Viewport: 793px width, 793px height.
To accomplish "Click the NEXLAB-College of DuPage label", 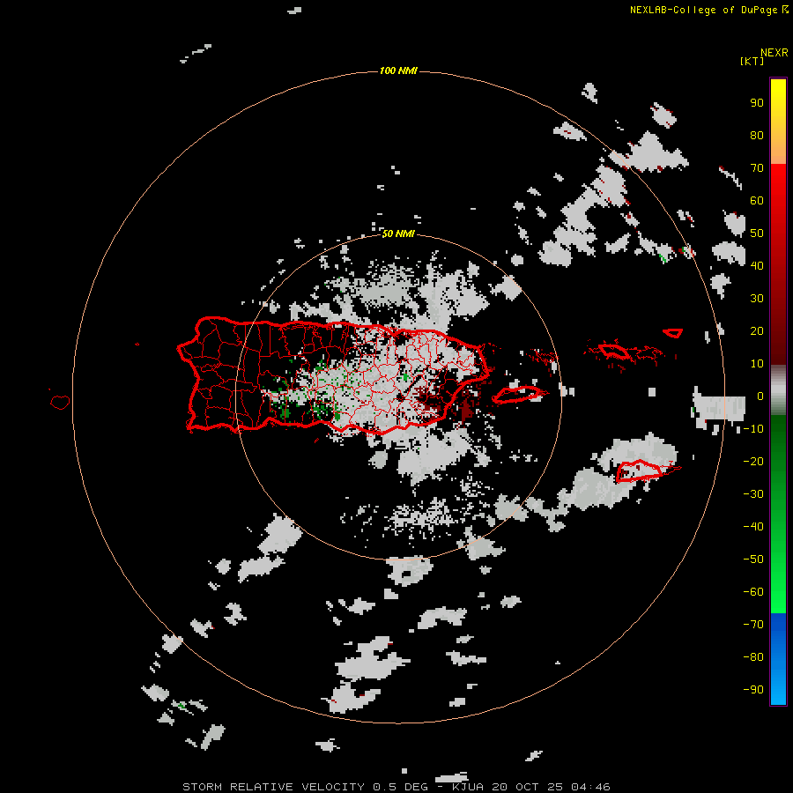I will (x=704, y=10).
